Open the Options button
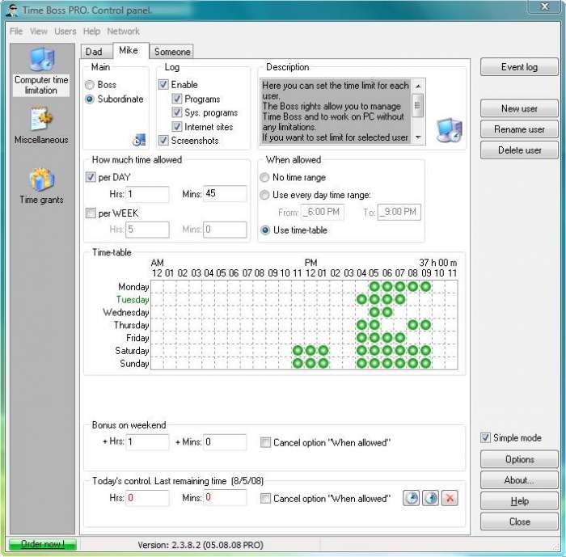The image size is (566, 557). pyautogui.click(x=519, y=459)
